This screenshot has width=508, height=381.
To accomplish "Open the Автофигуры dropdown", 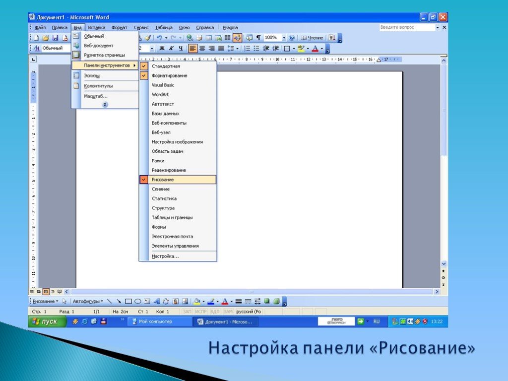I will 88,301.
